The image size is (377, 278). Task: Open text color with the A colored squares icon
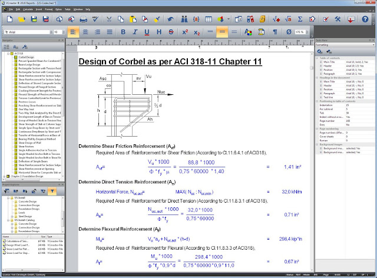pos(248,32)
